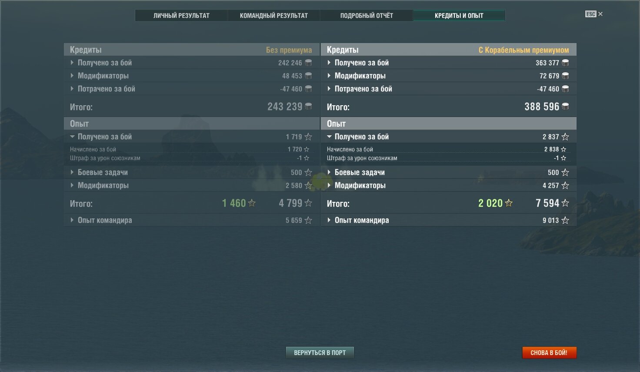
Task: Open the 'Командный результат' tab
Action: click(274, 15)
